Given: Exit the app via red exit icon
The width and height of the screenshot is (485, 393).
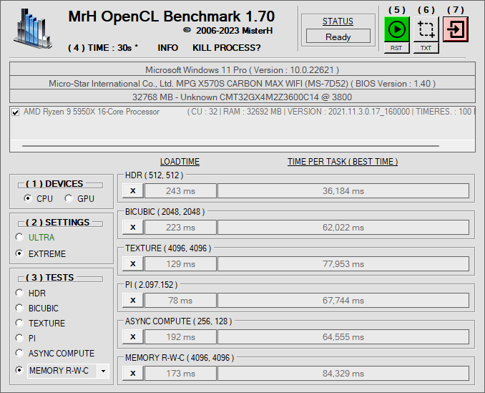Looking at the screenshot, I should [456, 29].
